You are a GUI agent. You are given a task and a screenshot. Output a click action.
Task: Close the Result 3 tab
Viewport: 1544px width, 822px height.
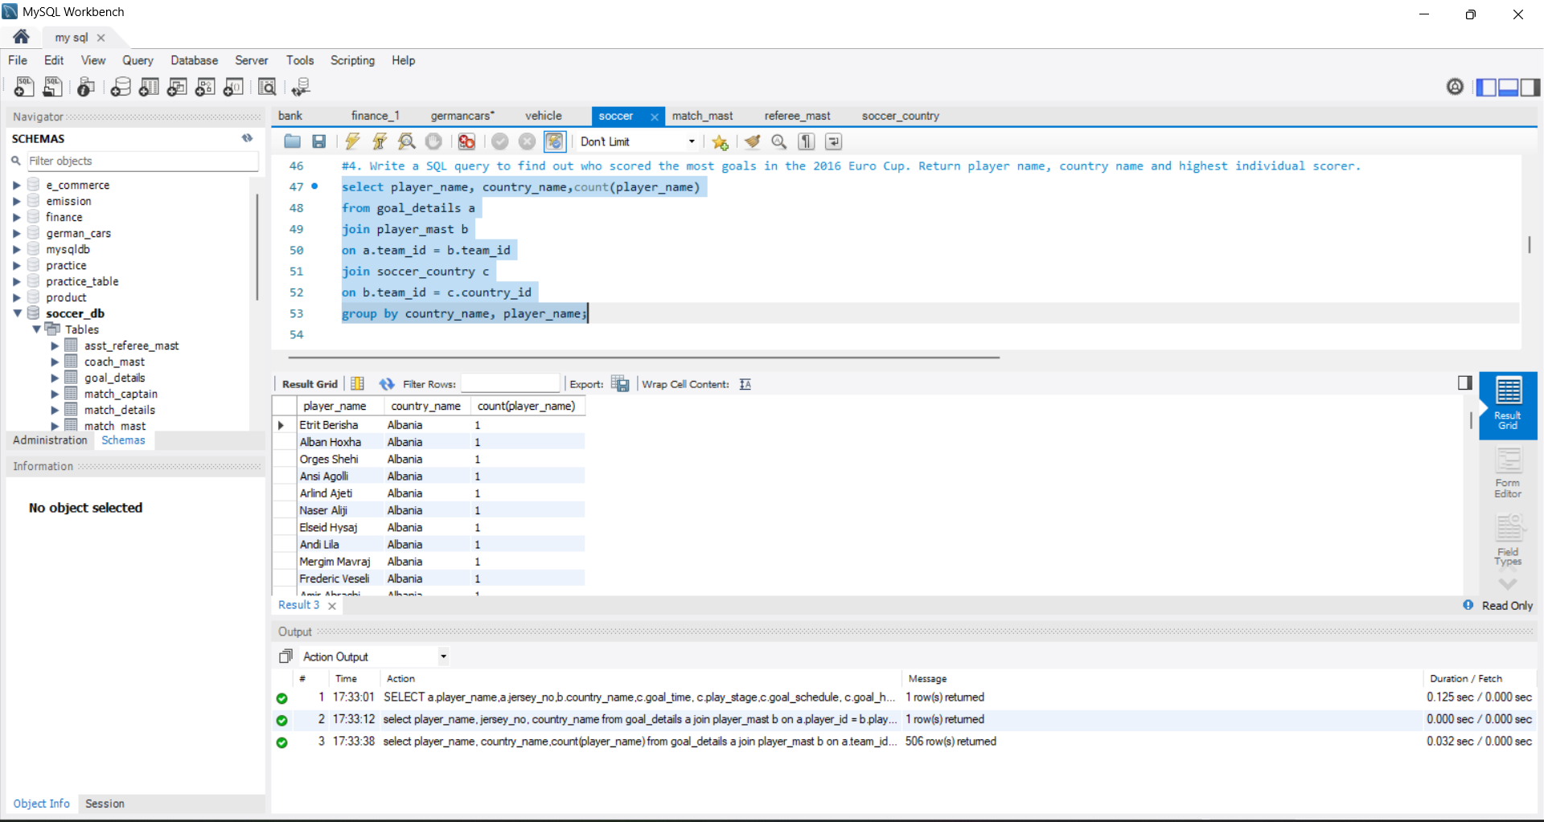(x=332, y=606)
